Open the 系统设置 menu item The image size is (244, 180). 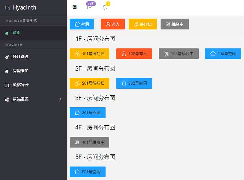click(33, 99)
